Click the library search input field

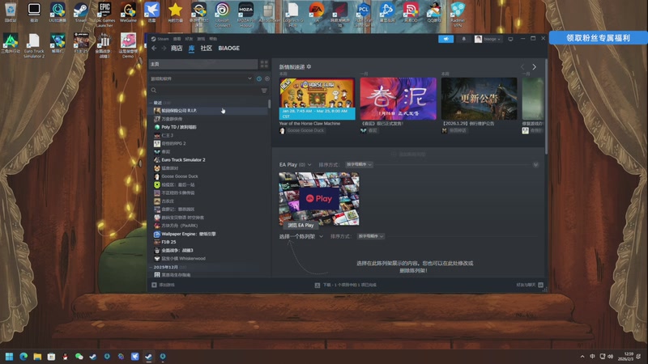(209, 91)
